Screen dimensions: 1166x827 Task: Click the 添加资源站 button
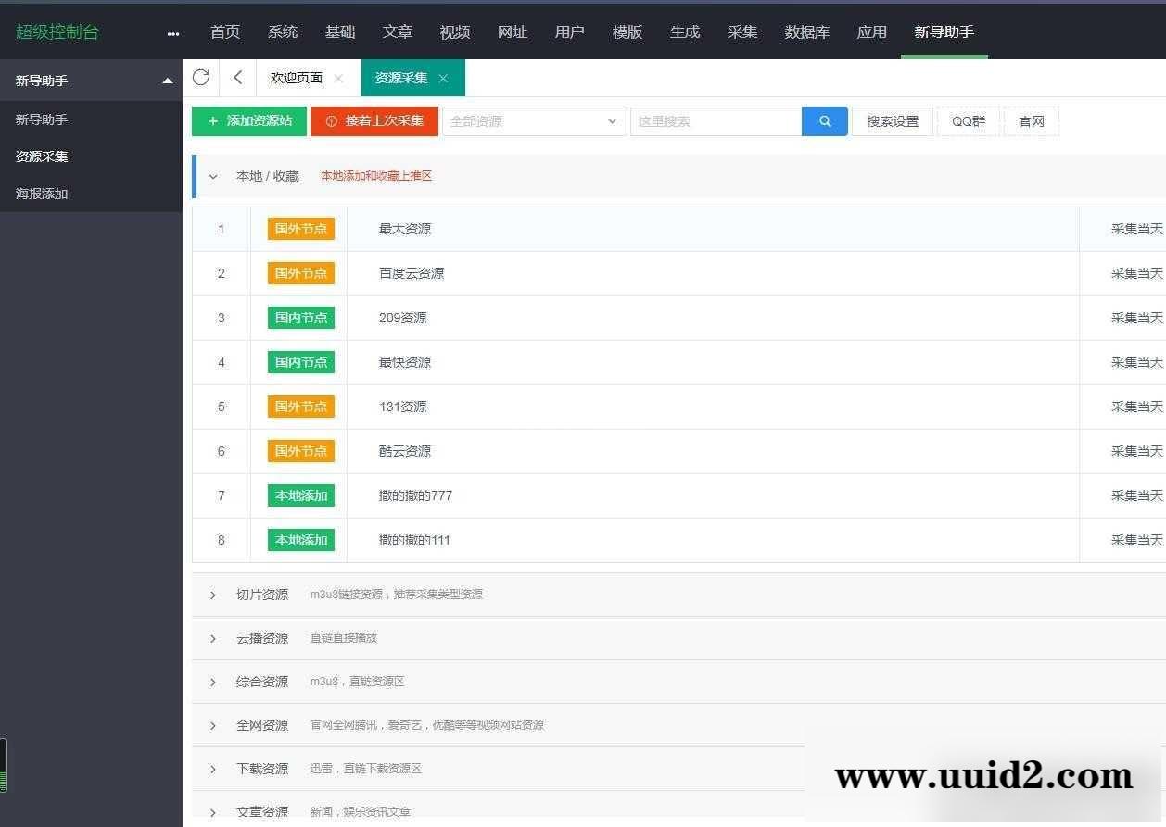click(249, 121)
